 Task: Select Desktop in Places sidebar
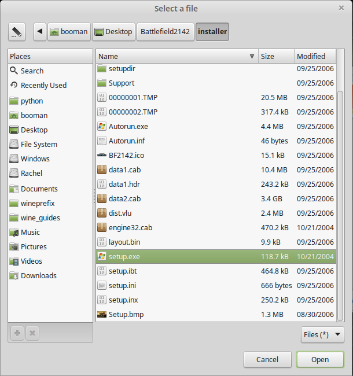pyautogui.click(x=50, y=130)
